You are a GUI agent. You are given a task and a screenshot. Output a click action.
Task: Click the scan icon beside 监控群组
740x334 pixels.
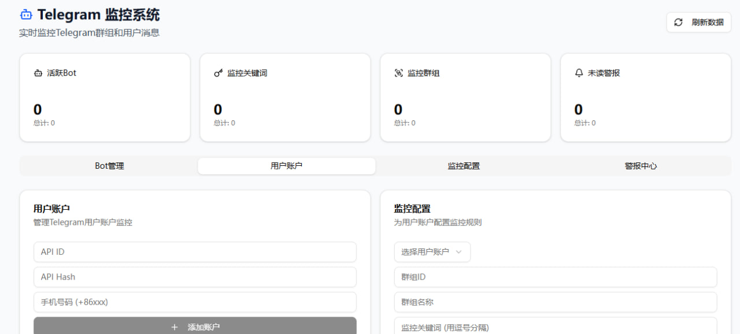pyautogui.click(x=398, y=73)
